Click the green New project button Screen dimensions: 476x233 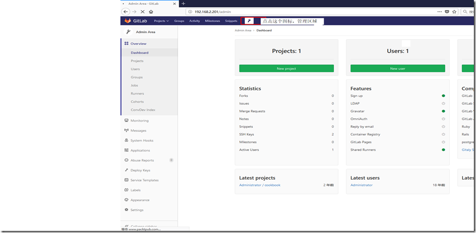pos(286,69)
